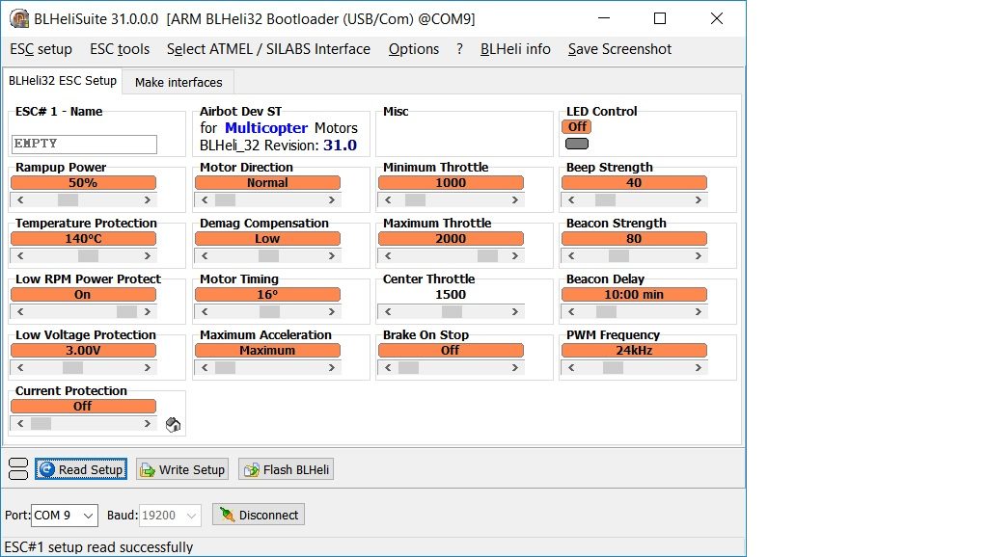This screenshot has height=557, width=988.
Task: Lower Low Voltage Protection with left arrow
Action: [20, 368]
